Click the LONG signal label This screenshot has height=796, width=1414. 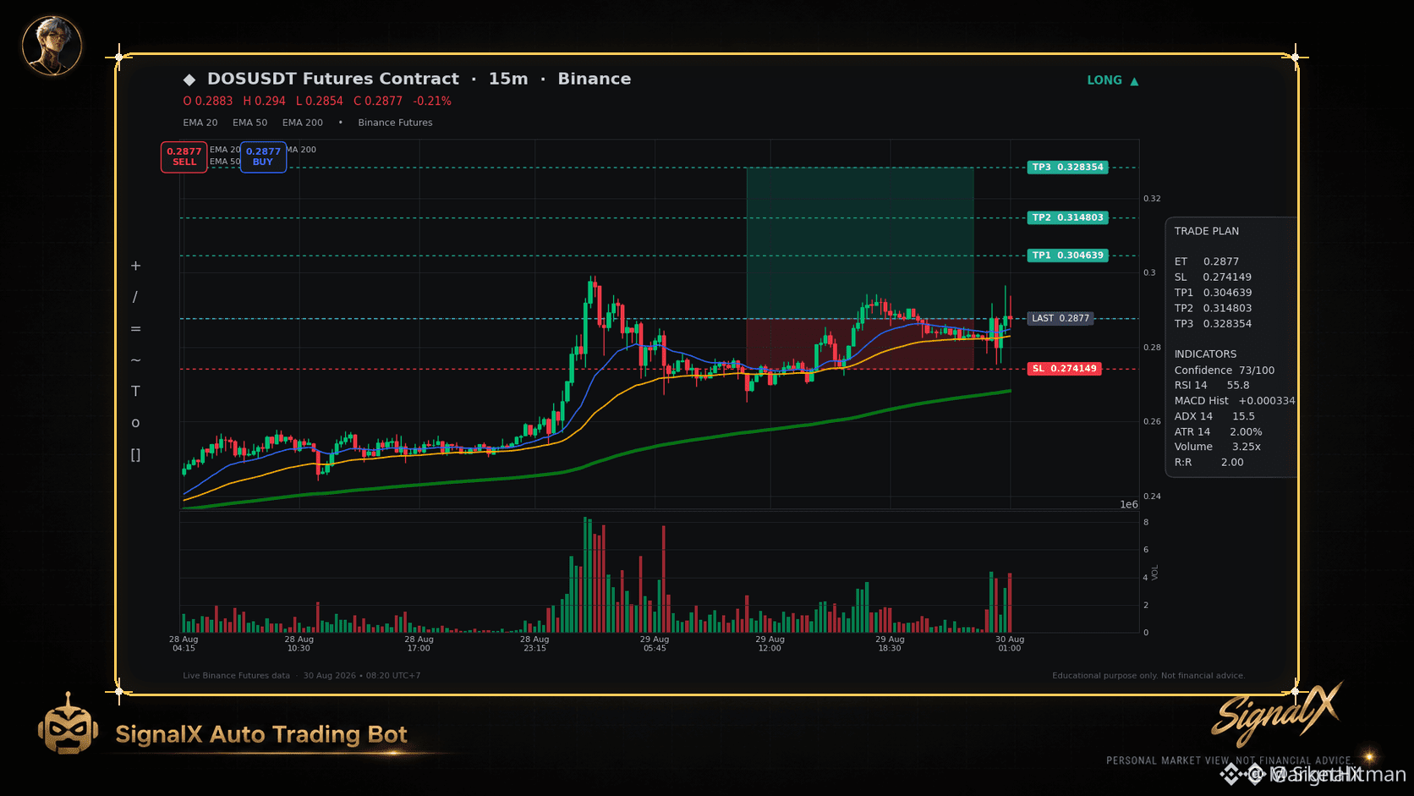pyautogui.click(x=1104, y=80)
